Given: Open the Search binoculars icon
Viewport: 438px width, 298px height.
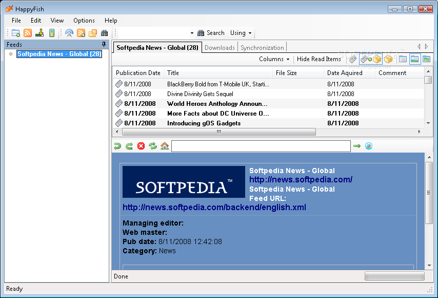Looking at the screenshot, I should point(105,32).
